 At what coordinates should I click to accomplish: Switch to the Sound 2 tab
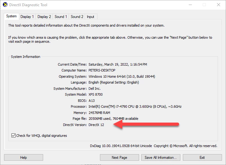(x=77, y=17)
